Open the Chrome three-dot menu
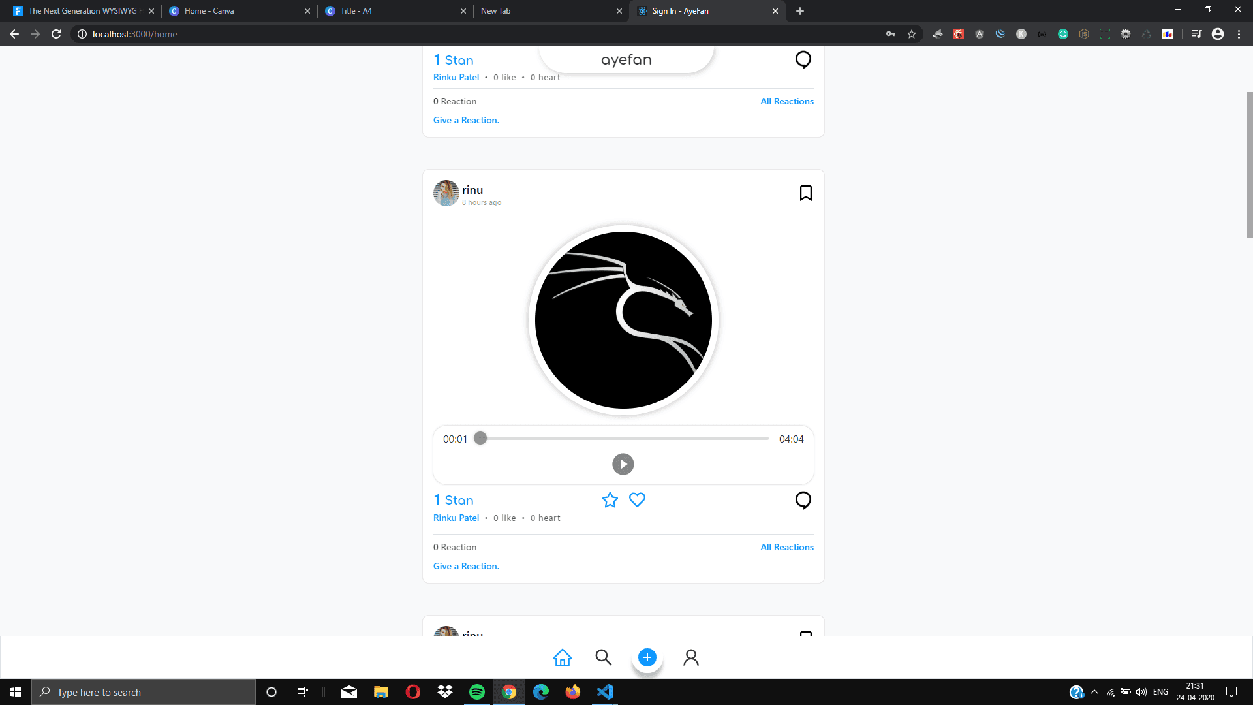This screenshot has width=1253, height=705. click(x=1239, y=34)
